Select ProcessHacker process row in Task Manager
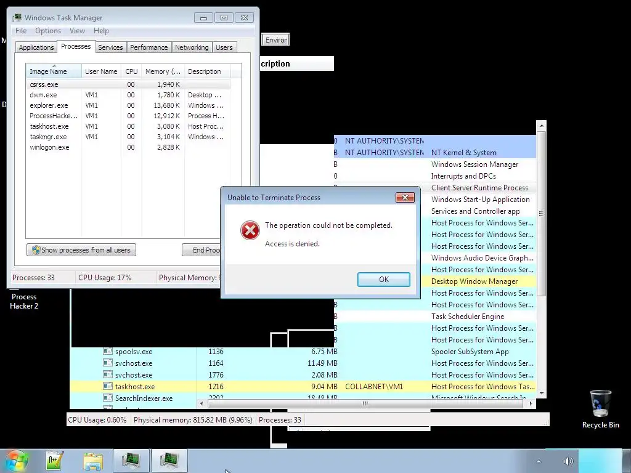Screen dimensions: 631x473 [128, 116]
